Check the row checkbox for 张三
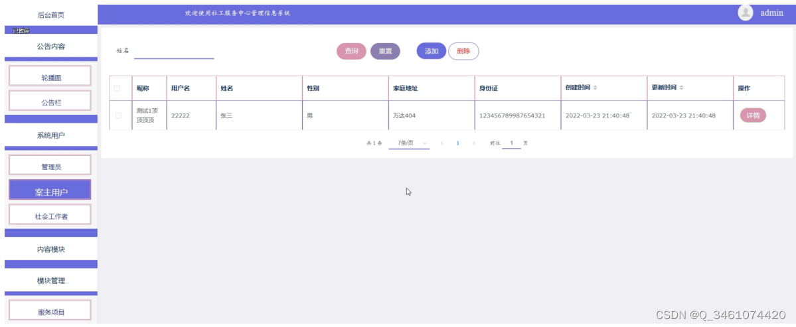The height and width of the screenshot is (327, 796). [x=118, y=115]
